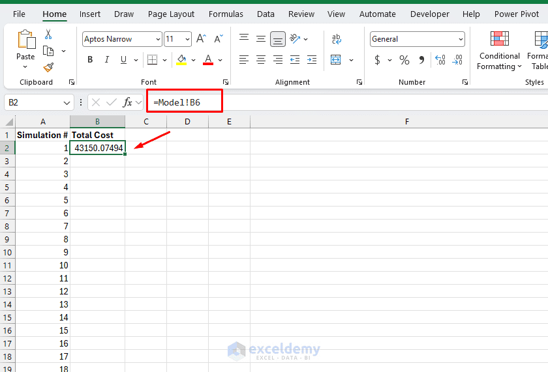
Task: Open Font settings dialog launcher
Action: 226,82
